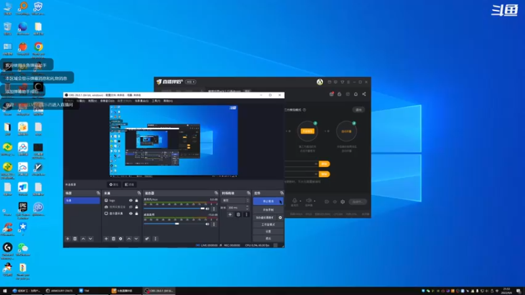Toggle the lock on the display capture source
Screen dimensions: 525x295
(x=136, y=214)
